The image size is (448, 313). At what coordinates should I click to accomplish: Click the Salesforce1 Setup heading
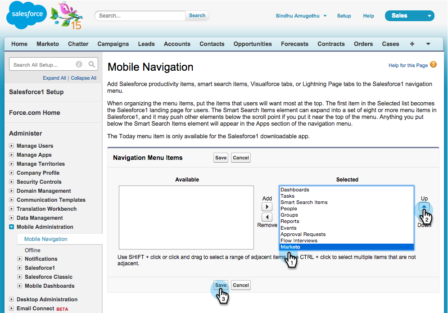[36, 92]
